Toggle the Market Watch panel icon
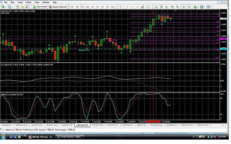The image size is (231, 144). coord(17,7)
